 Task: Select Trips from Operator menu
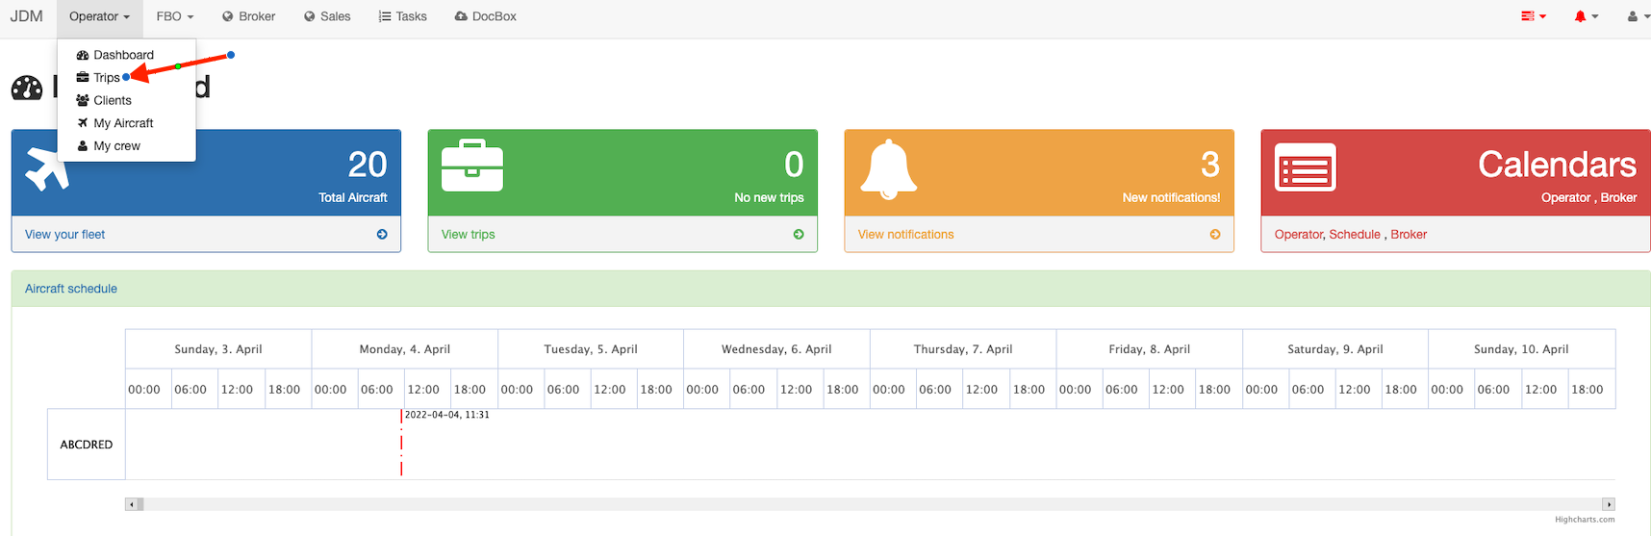click(106, 78)
